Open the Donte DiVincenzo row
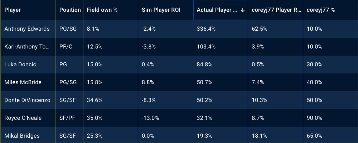 tap(27, 100)
